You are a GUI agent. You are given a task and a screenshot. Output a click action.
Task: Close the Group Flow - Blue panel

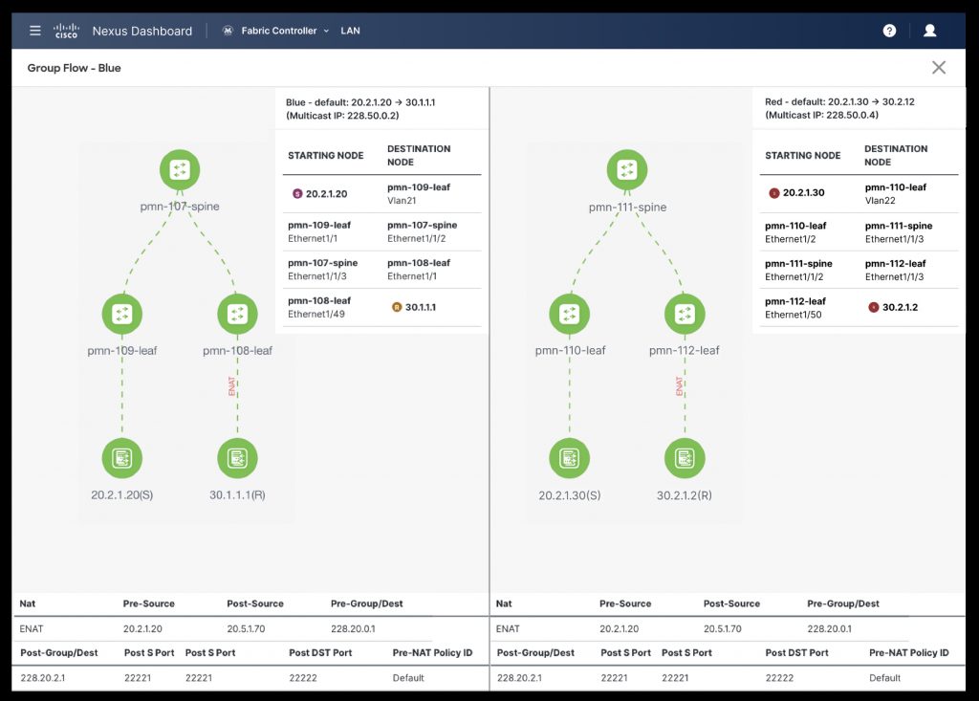coord(939,67)
